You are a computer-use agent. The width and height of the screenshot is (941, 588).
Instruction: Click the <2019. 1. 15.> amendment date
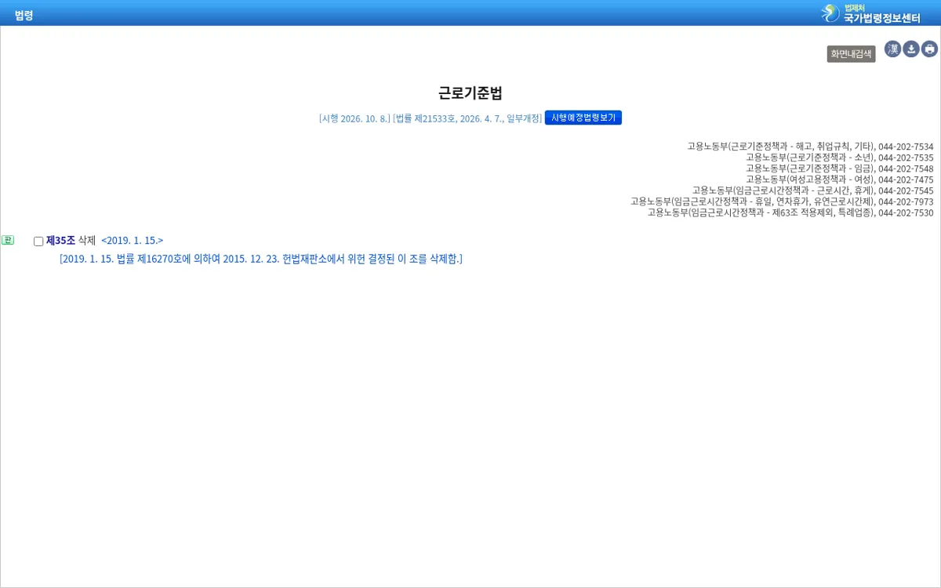[133, 241]
